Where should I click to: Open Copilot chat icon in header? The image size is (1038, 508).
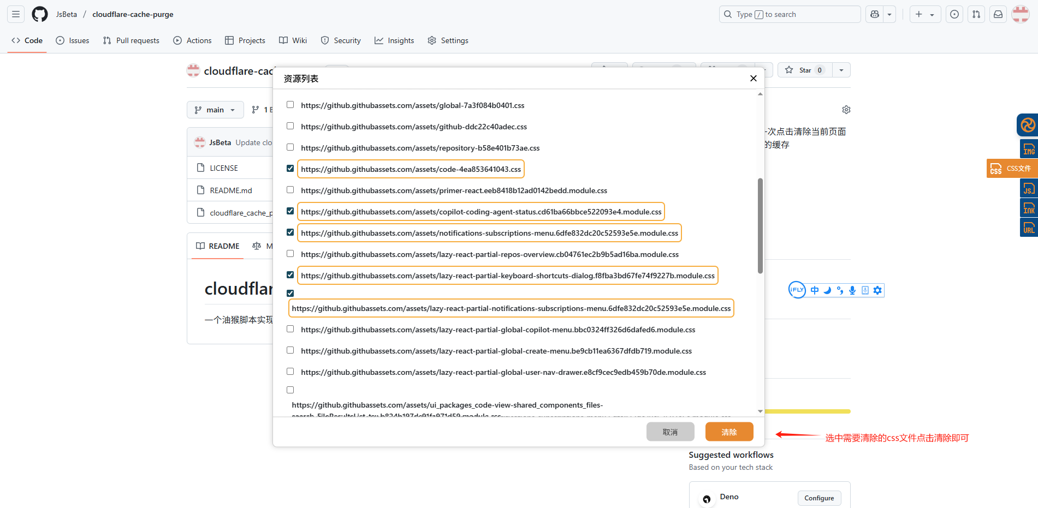point(875,14)
